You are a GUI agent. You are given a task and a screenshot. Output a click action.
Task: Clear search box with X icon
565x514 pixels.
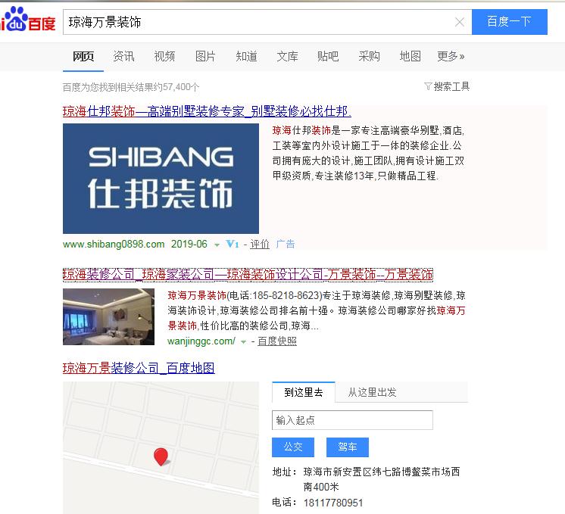click(x=460, y=23)
